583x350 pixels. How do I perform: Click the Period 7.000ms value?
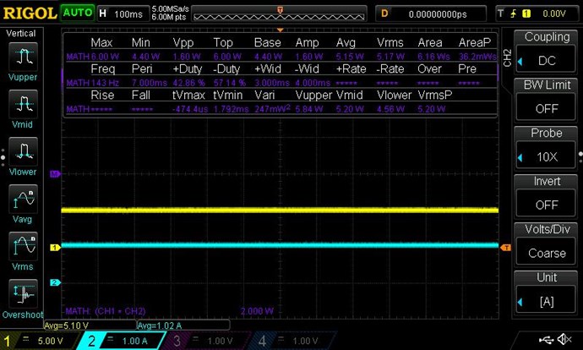[150, 83]
